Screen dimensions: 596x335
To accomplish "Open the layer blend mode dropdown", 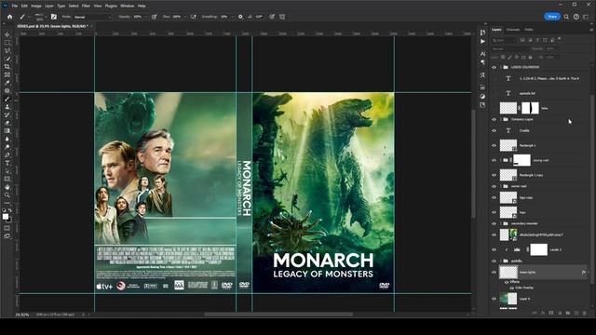I will click(509, 49).
